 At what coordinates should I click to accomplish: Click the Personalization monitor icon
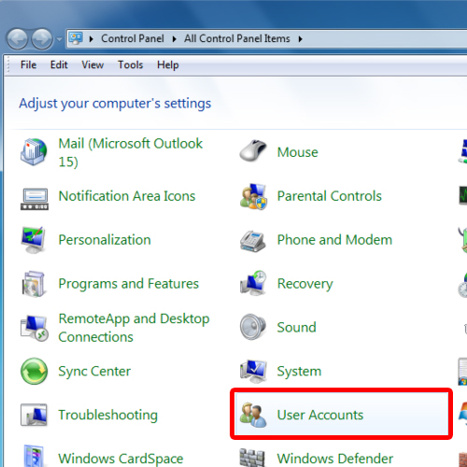click(33, 240)
